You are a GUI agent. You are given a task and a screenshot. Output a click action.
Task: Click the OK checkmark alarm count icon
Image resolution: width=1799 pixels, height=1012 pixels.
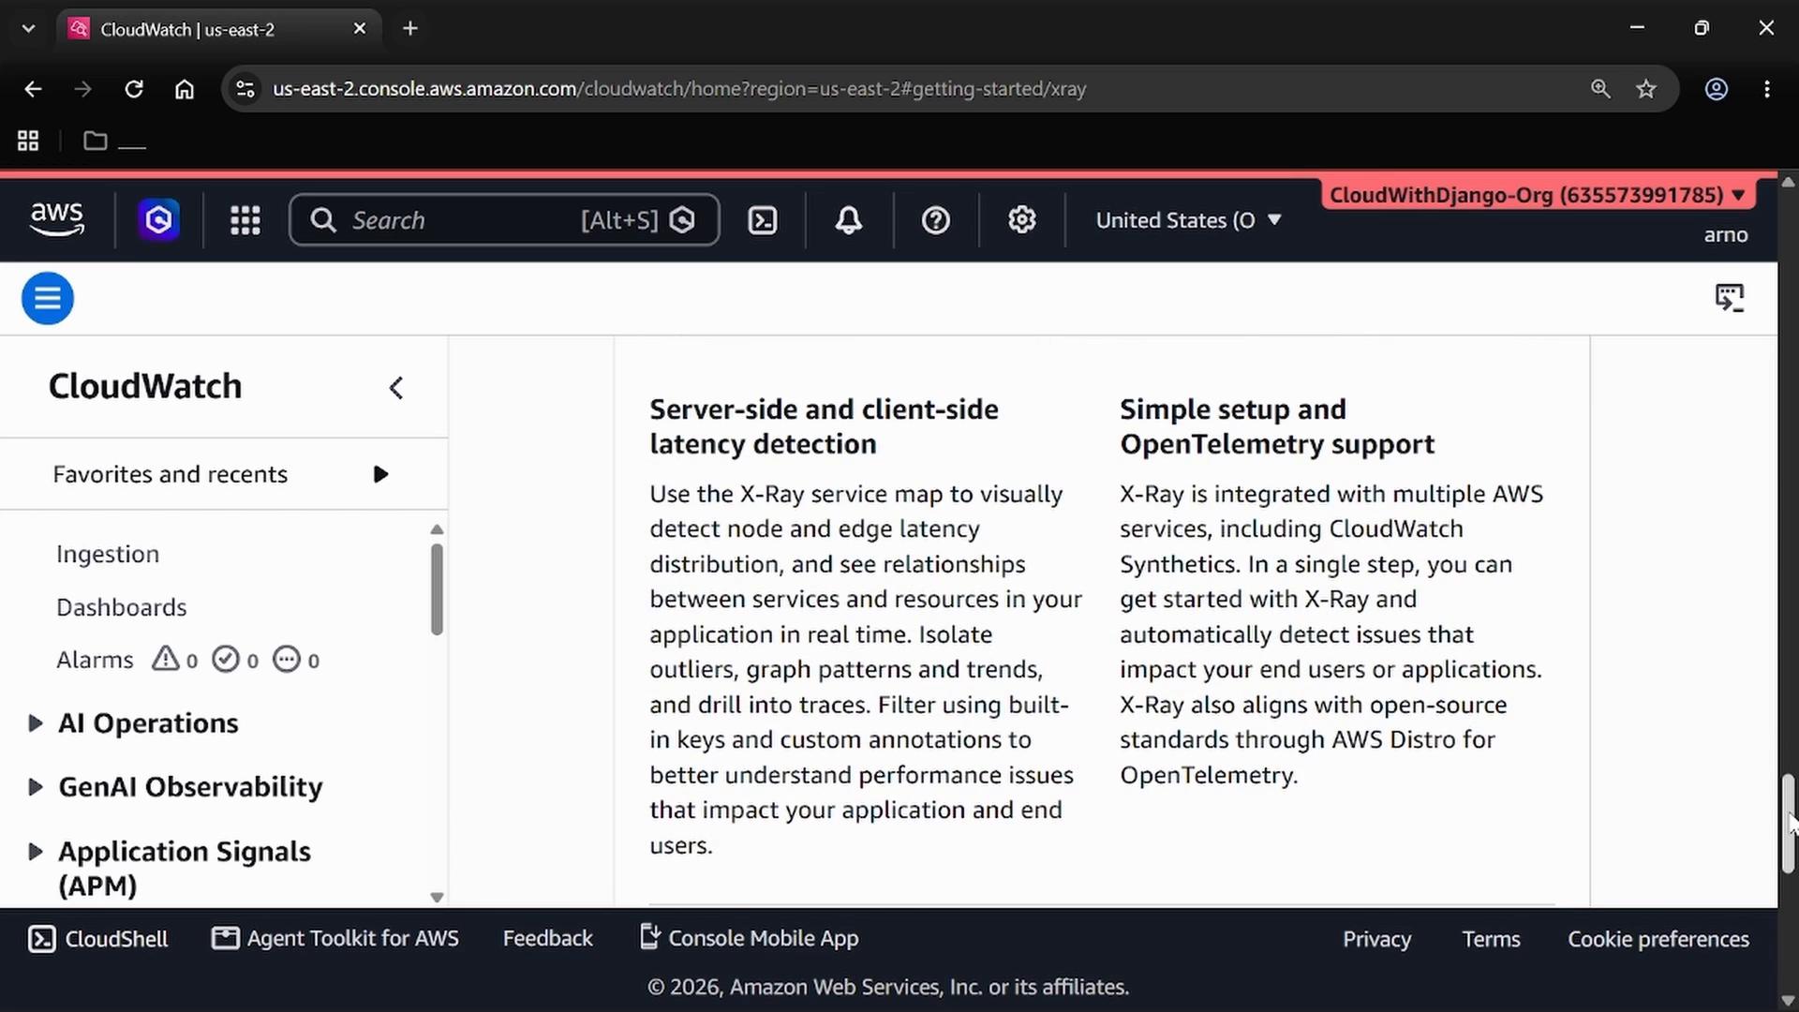[x=226, y=659]
